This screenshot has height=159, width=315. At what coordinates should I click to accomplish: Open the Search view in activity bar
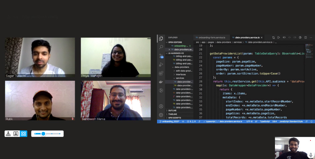161,47
